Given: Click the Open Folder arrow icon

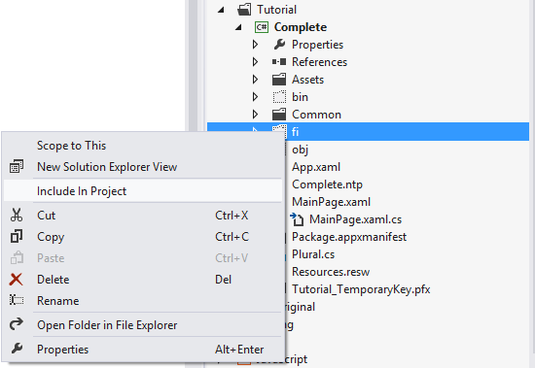Looking at the screenshot, I should (x=17, y=324).
